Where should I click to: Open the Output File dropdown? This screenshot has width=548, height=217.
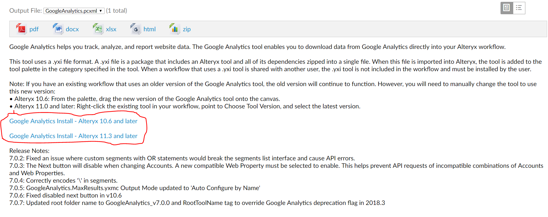(74, 11)
